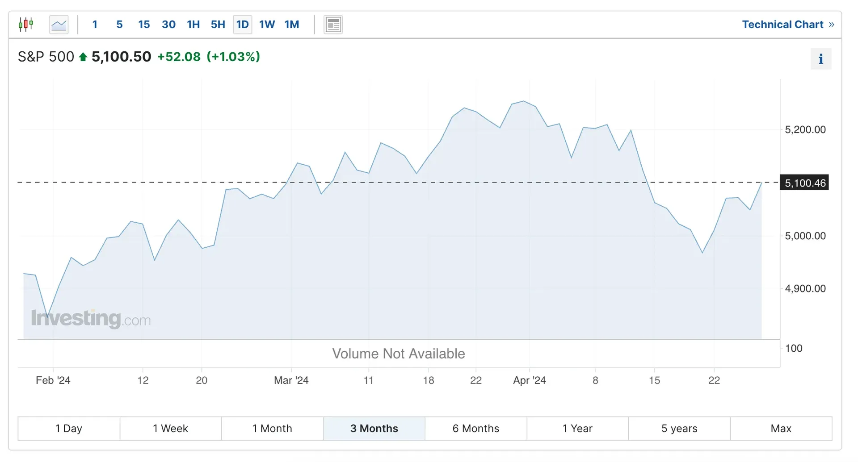Click the (+1.03%) percent change
858x462 pixels.
click(x=233, y=57)
